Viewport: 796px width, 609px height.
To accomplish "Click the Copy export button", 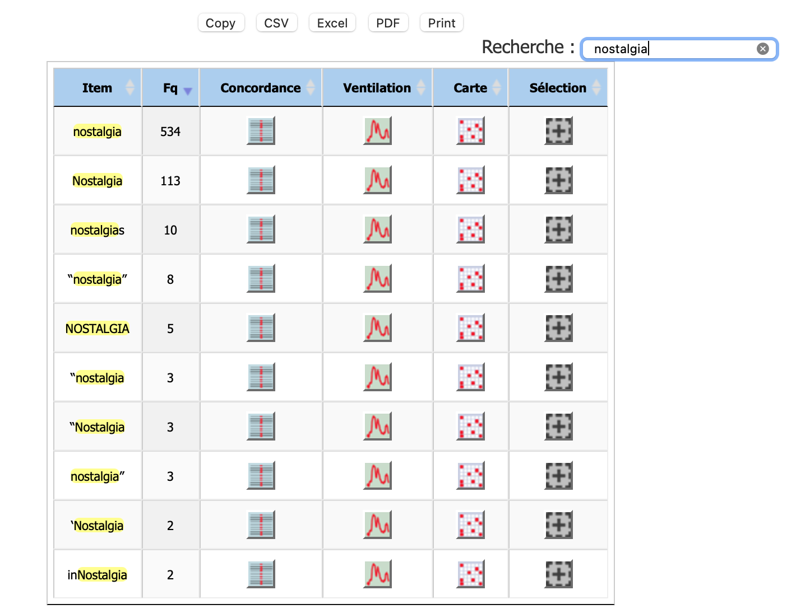I will pyautogui.click(x=221, y=23).
